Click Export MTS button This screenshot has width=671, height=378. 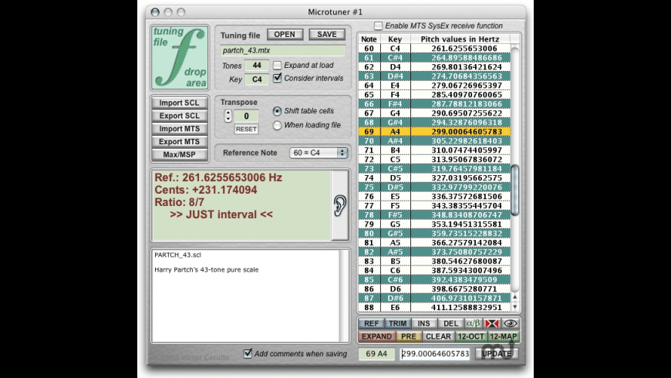click(179, 142)
